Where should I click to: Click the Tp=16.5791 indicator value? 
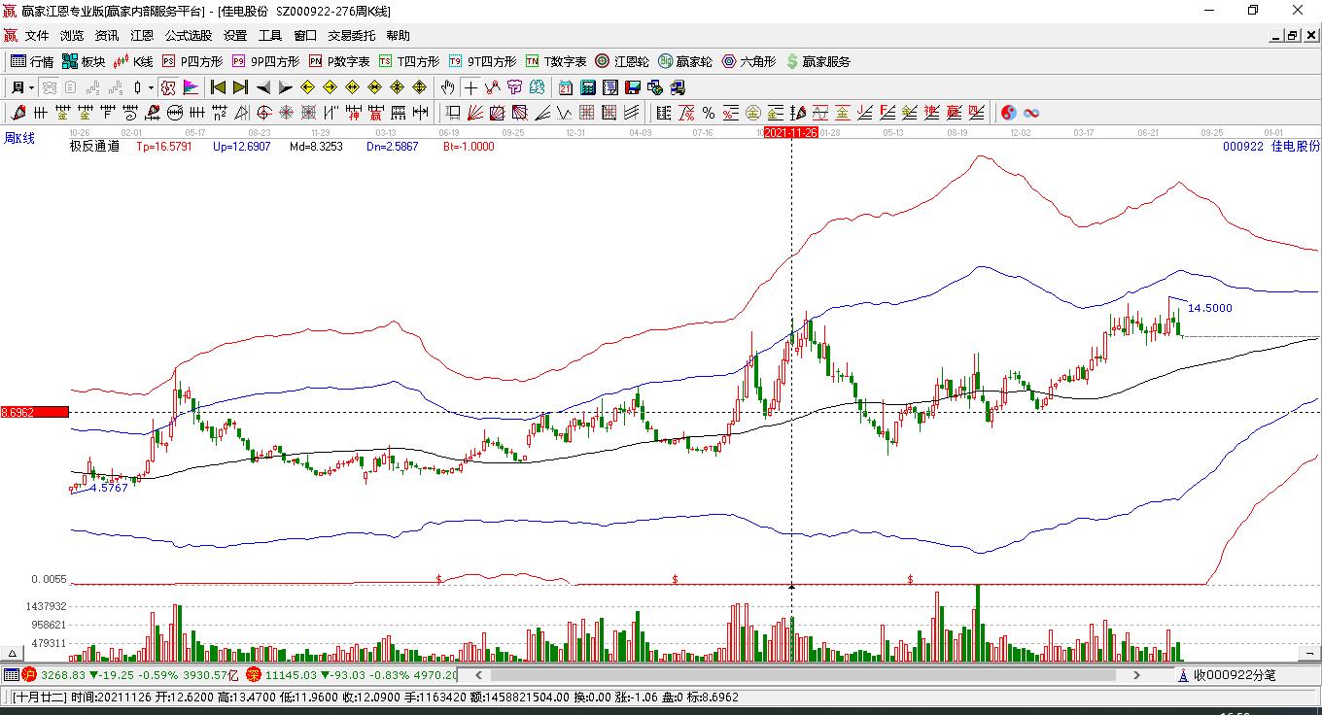pyautogui.click(x=164, y=147)
